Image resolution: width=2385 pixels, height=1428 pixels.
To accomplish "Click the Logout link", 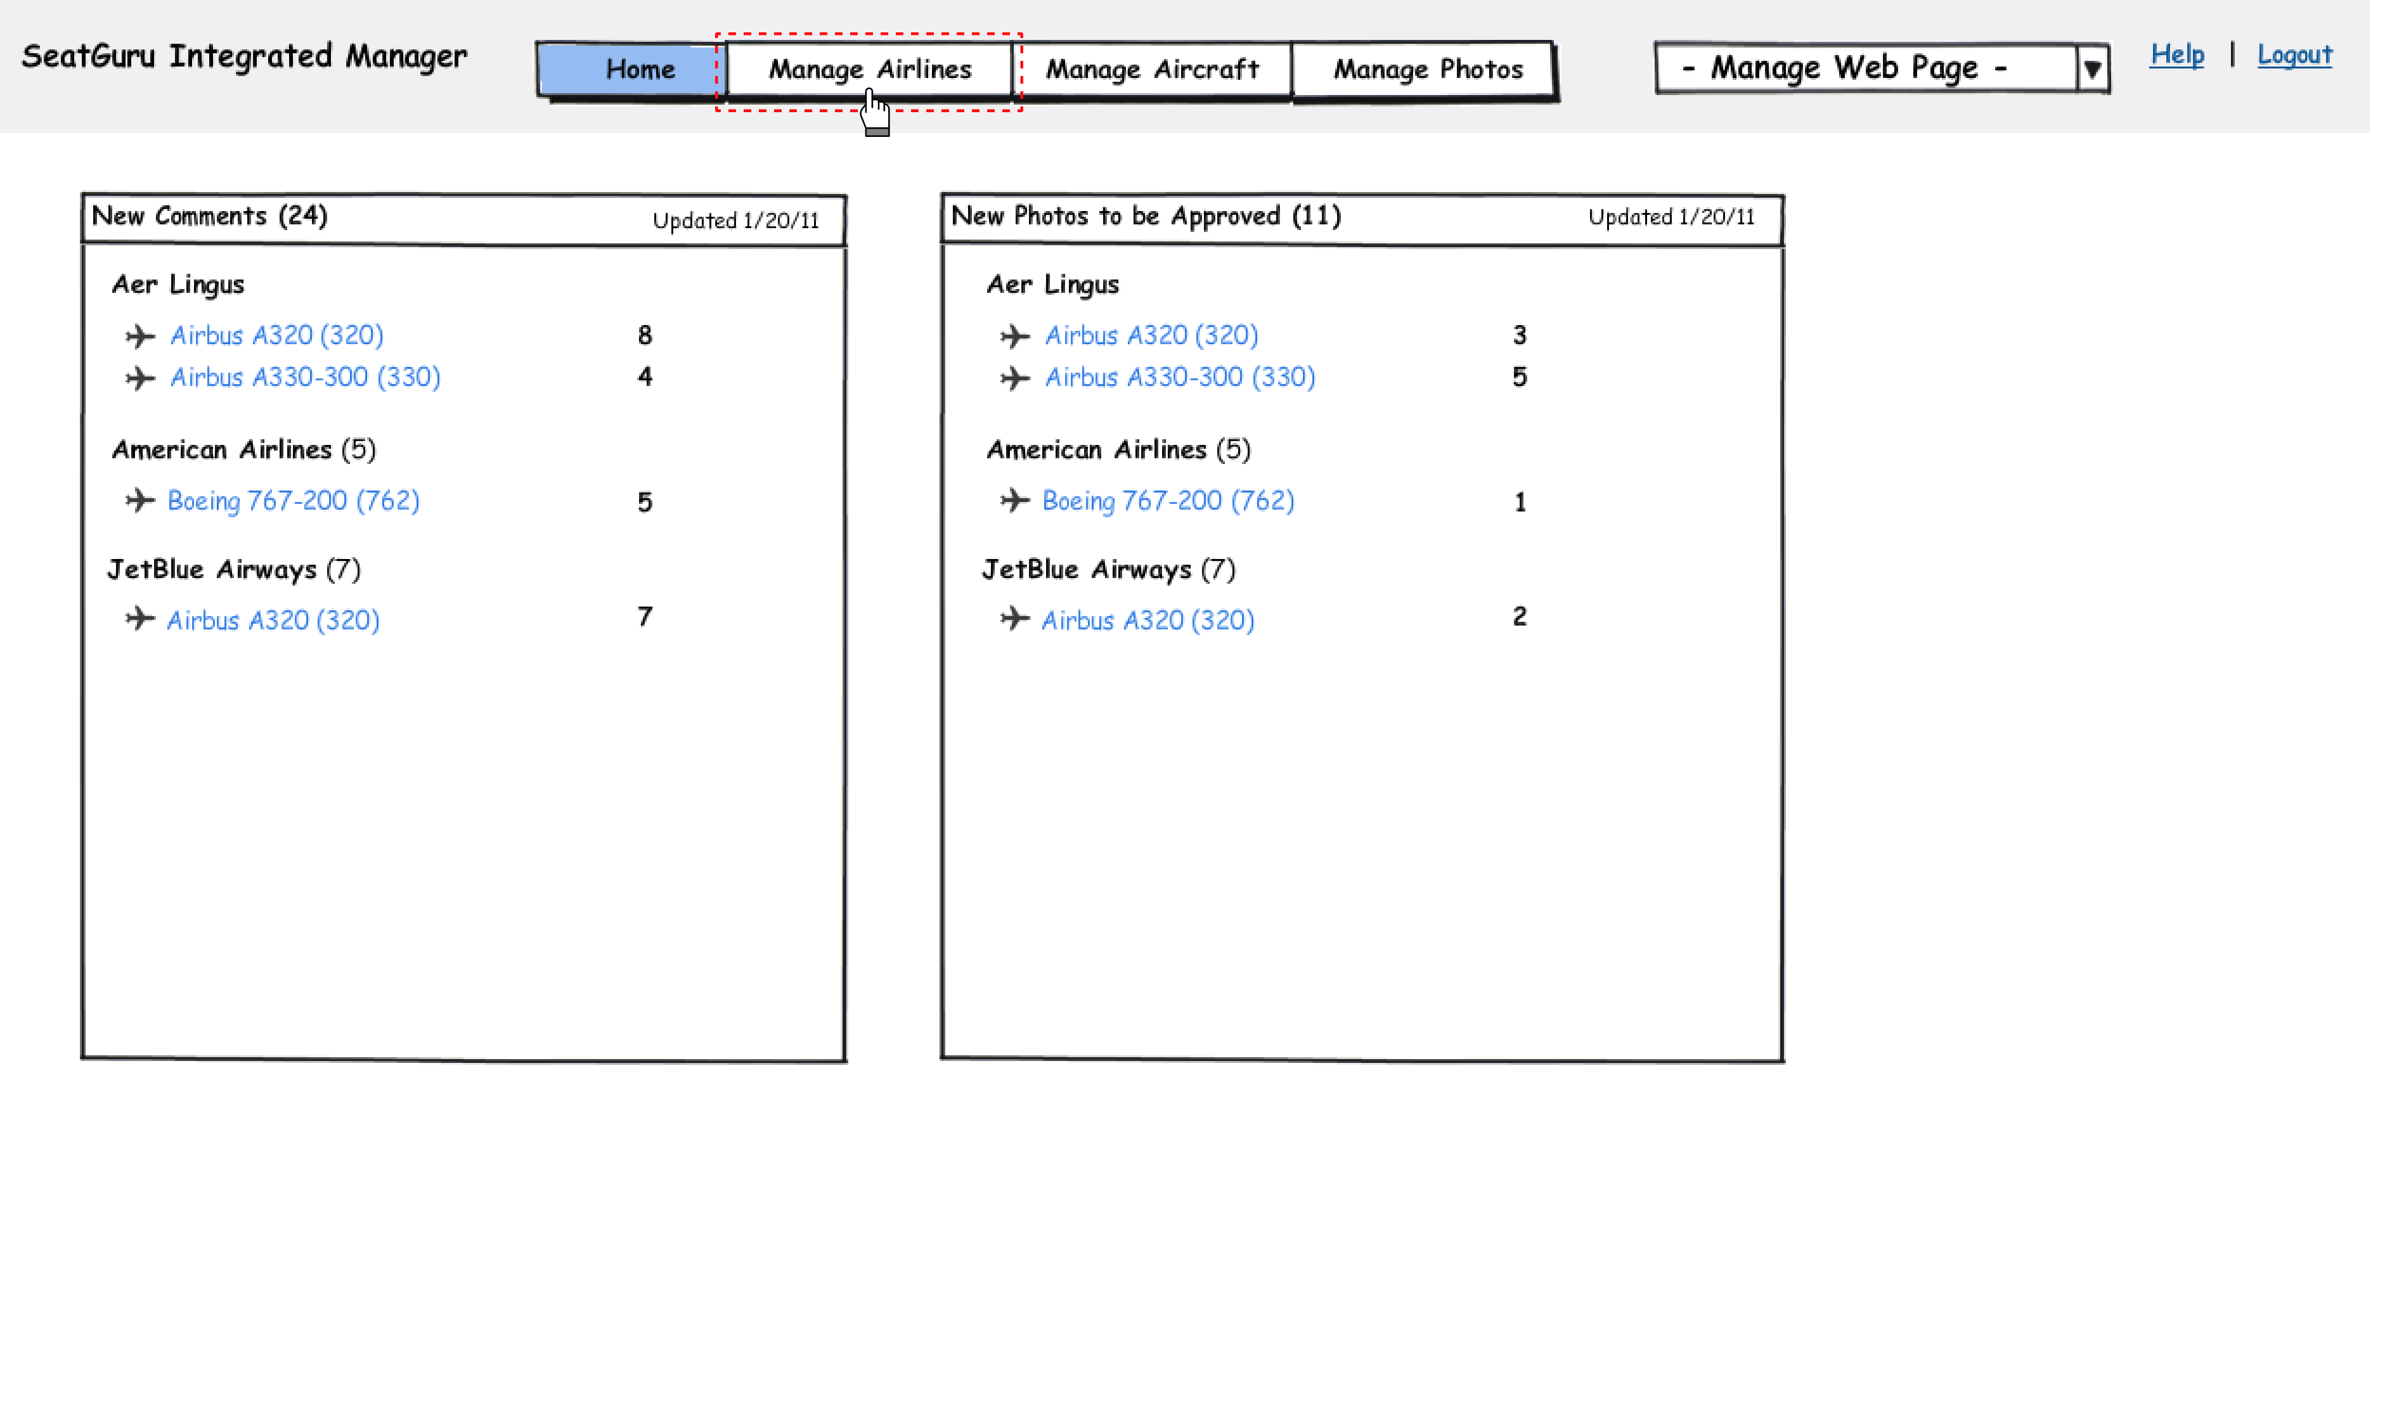I will [x=2294, y=55].
